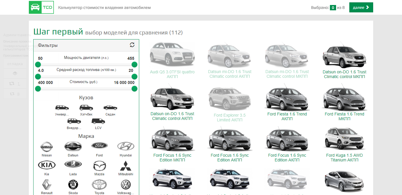Click the TCO car logo in the header
The image size is (402, 195).
pos(41,7)
